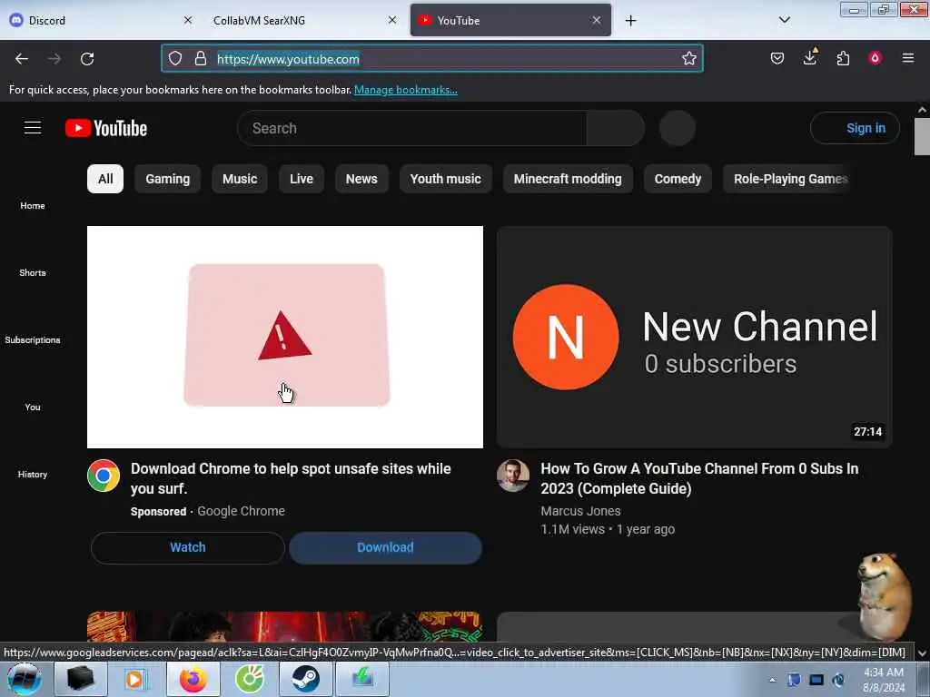Click the page scrollbar down arrow
The height and width of the screenshot is (697, 930).
pos(922,653)
